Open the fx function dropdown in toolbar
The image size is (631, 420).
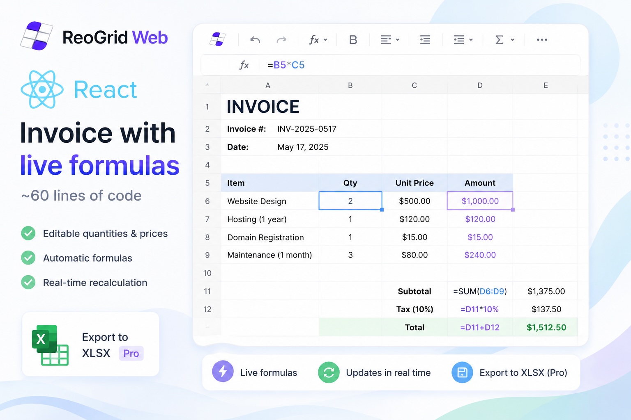pyautogui.click(x=318, y=40)
